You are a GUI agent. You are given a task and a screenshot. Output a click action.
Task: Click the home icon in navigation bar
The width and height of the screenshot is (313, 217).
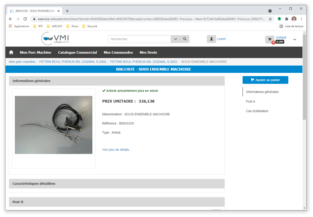[x=11, y=52]
